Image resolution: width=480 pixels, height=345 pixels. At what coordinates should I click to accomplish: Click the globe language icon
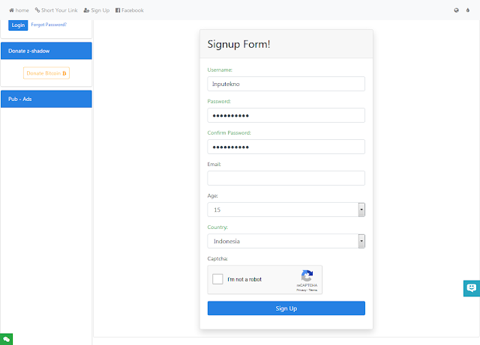point(457,10)
